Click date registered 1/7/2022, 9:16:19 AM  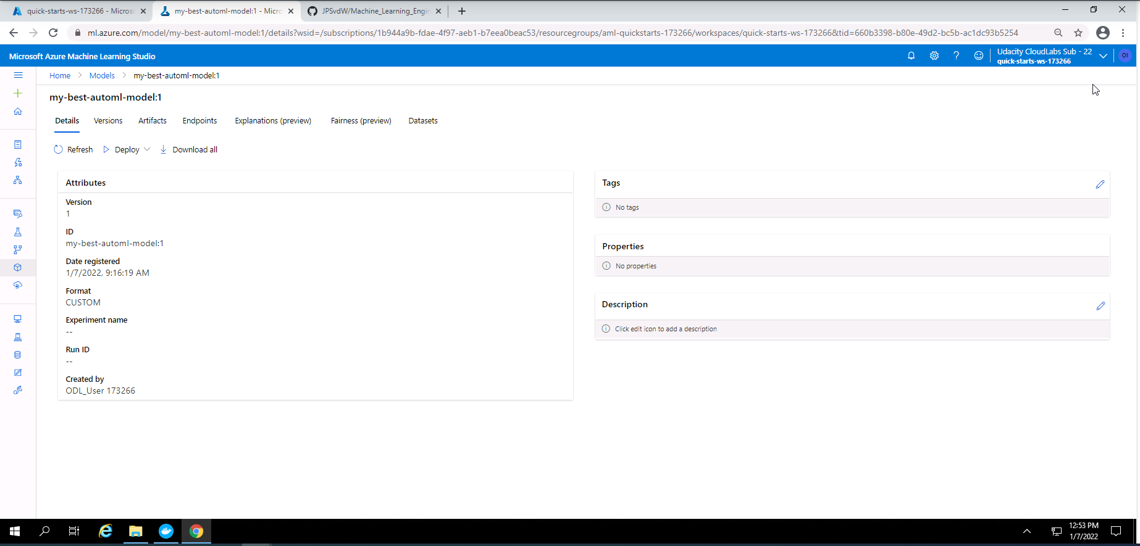(x=107, y=273)
